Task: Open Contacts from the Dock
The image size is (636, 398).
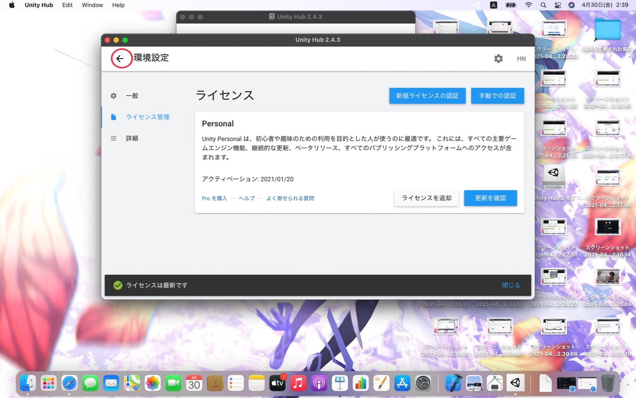Action: tap(215, 383)
